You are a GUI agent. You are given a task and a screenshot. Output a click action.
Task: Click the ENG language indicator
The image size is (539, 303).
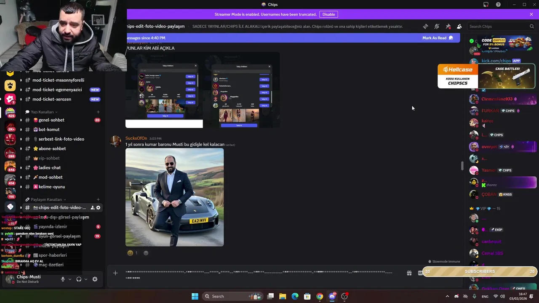pyautogui.click(x=485, y=296)
